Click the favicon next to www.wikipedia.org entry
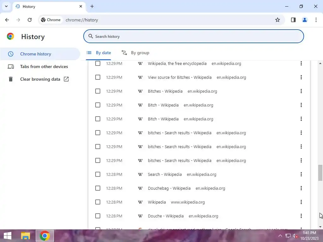 [140, 202]
